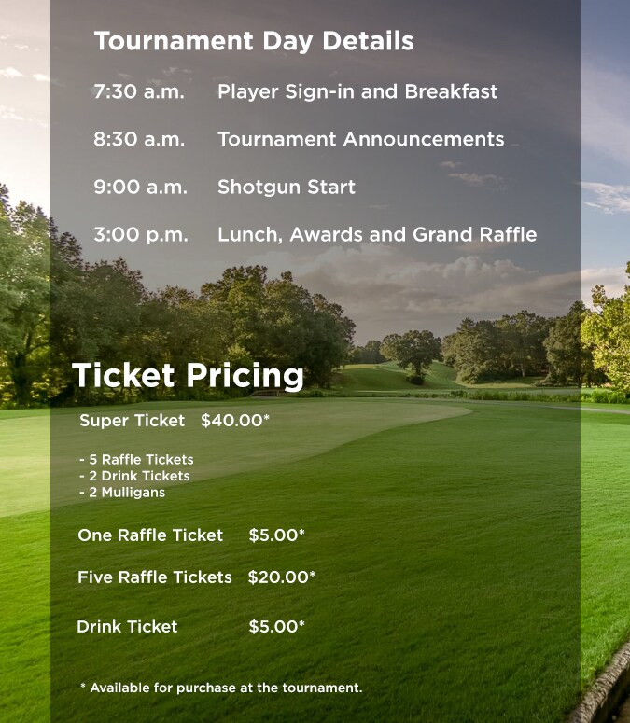Image resolution: width=630 pixels, height=723 pixels.
Task: Click Lunch, Awards and Grand Raffle text
Action: 377,235
